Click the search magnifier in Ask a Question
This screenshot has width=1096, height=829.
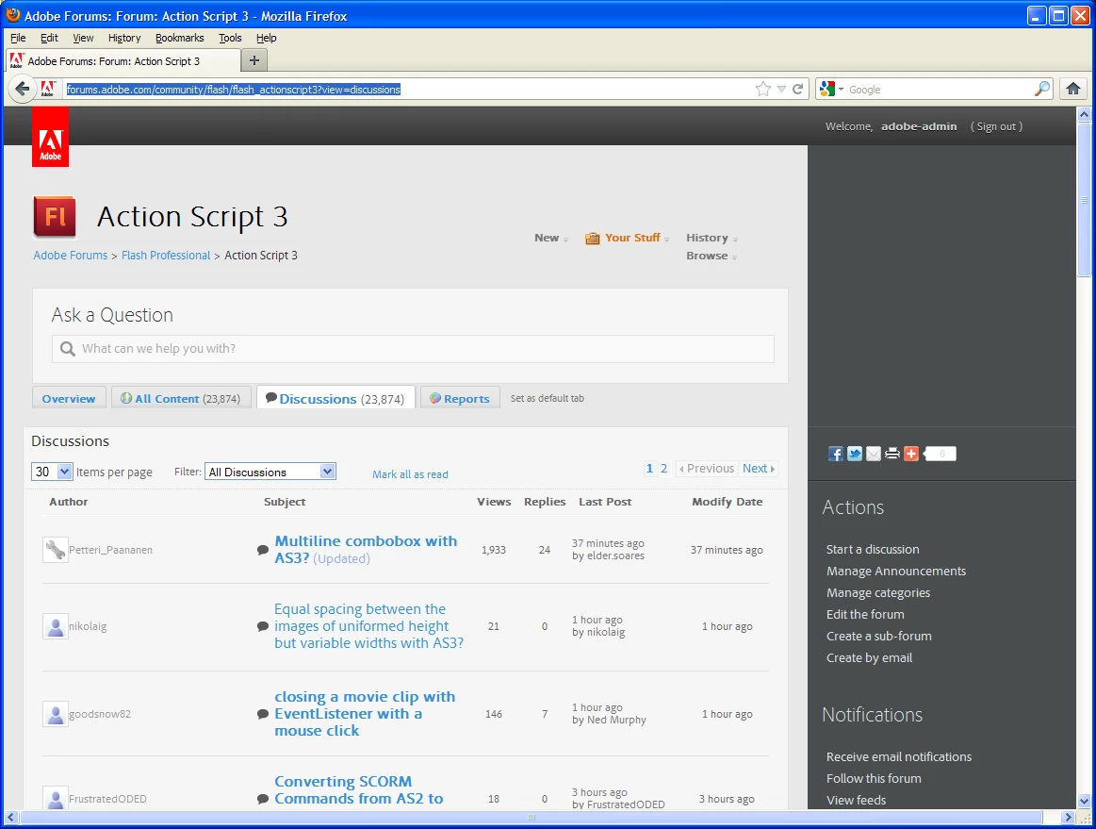click(68, 348)
